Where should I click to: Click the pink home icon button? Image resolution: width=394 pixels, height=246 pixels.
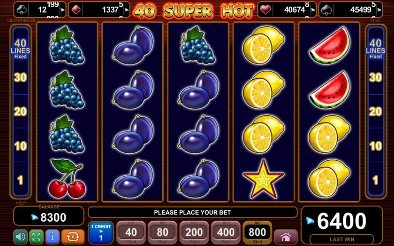[286, 237]
